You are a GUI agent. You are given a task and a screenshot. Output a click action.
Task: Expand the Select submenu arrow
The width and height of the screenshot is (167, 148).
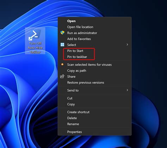(x=127, y=44)
